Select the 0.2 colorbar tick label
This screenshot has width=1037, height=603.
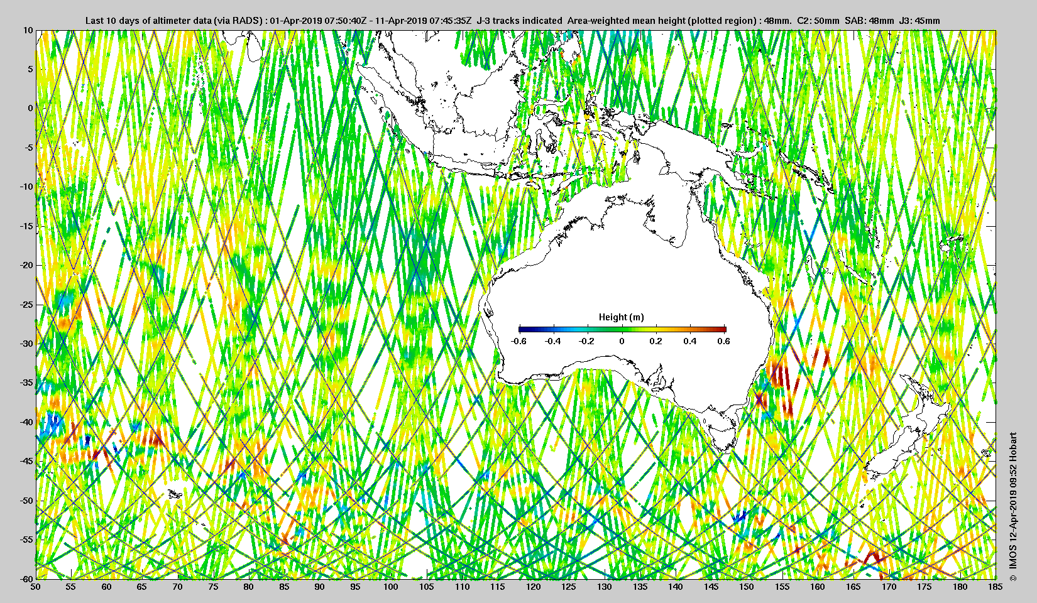point(656,341)
